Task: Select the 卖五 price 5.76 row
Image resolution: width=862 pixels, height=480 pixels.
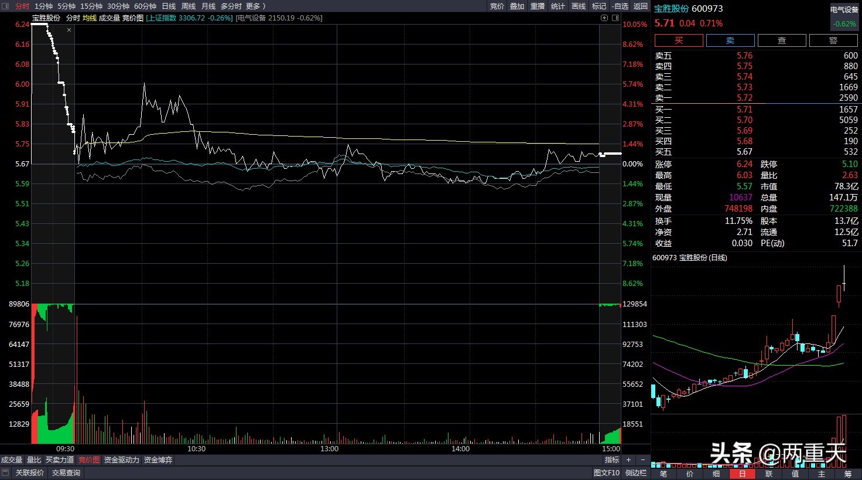Action: (756, 56)
